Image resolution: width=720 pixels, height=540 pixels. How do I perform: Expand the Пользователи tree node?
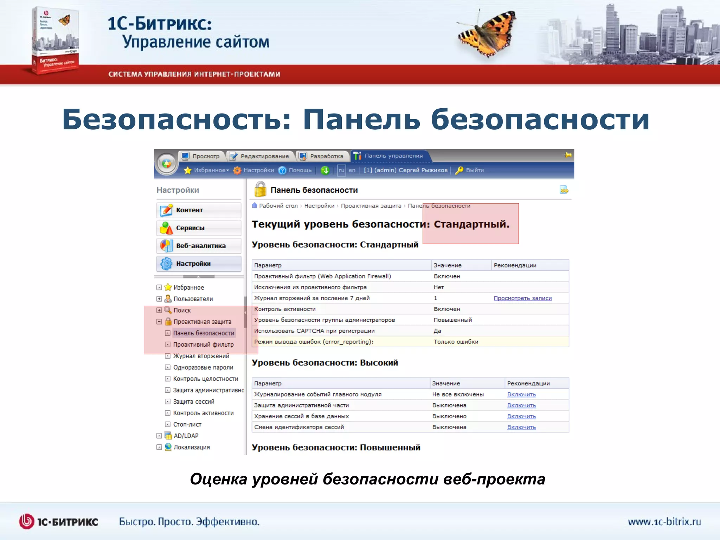tap(159, 299)
